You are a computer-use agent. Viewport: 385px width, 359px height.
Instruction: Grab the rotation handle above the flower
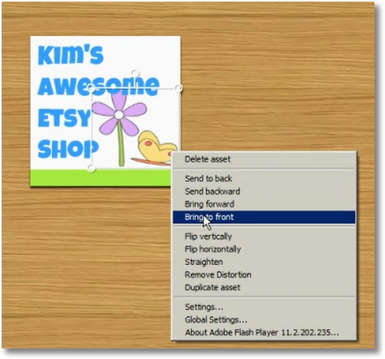click(135, 73)
